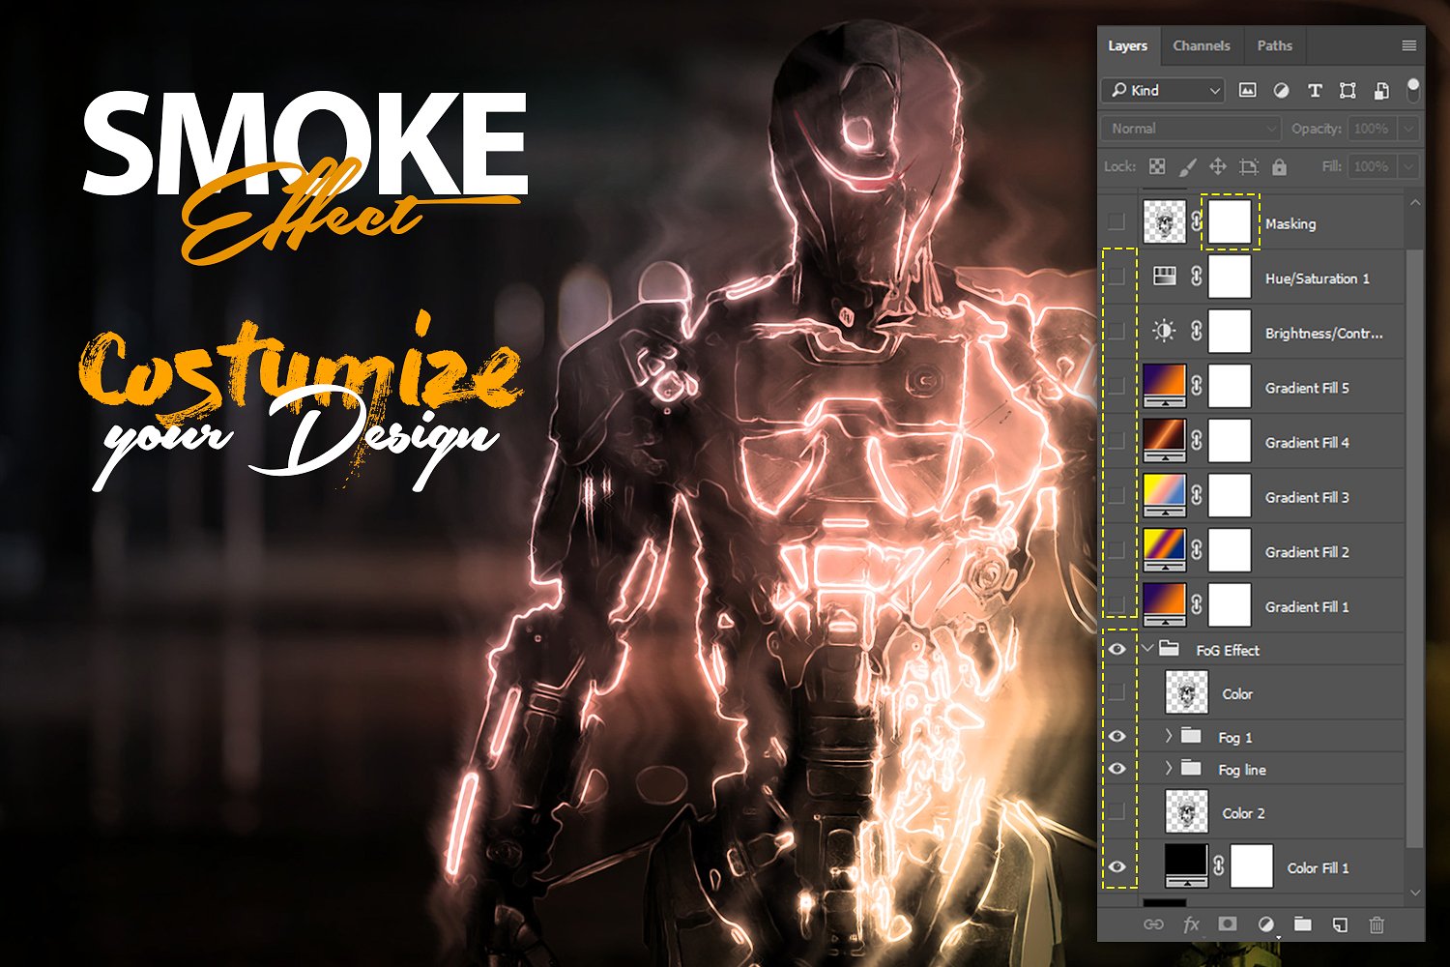Click the Add layer style (fx) icon

[1191, 923]
